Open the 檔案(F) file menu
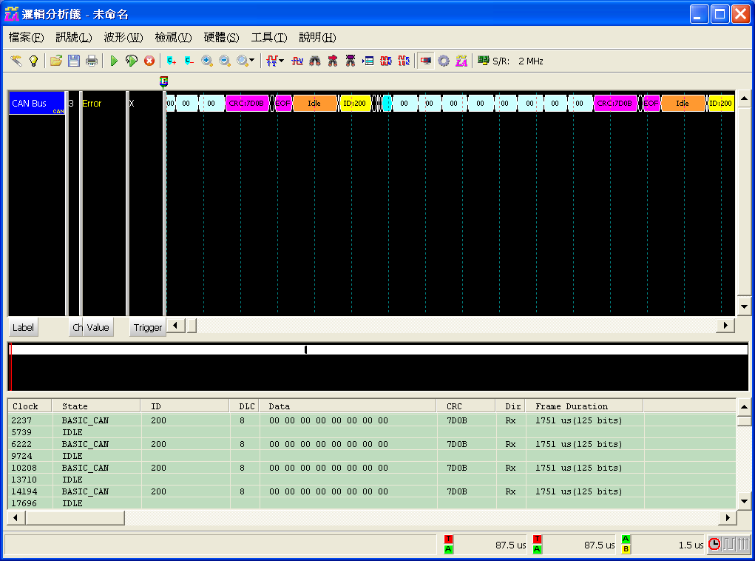Screen dimensions: 755x561 27,38
